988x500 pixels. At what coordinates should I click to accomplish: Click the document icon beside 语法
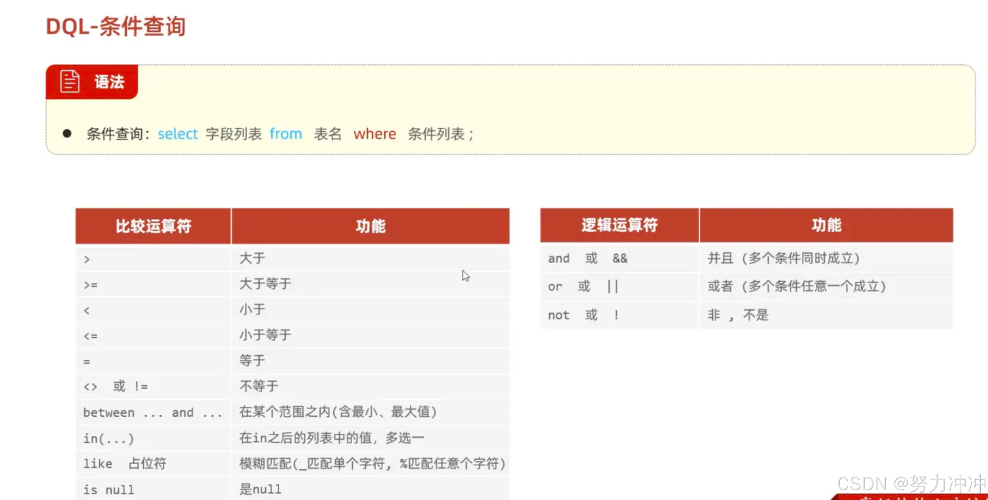click(x=70, y=81)
